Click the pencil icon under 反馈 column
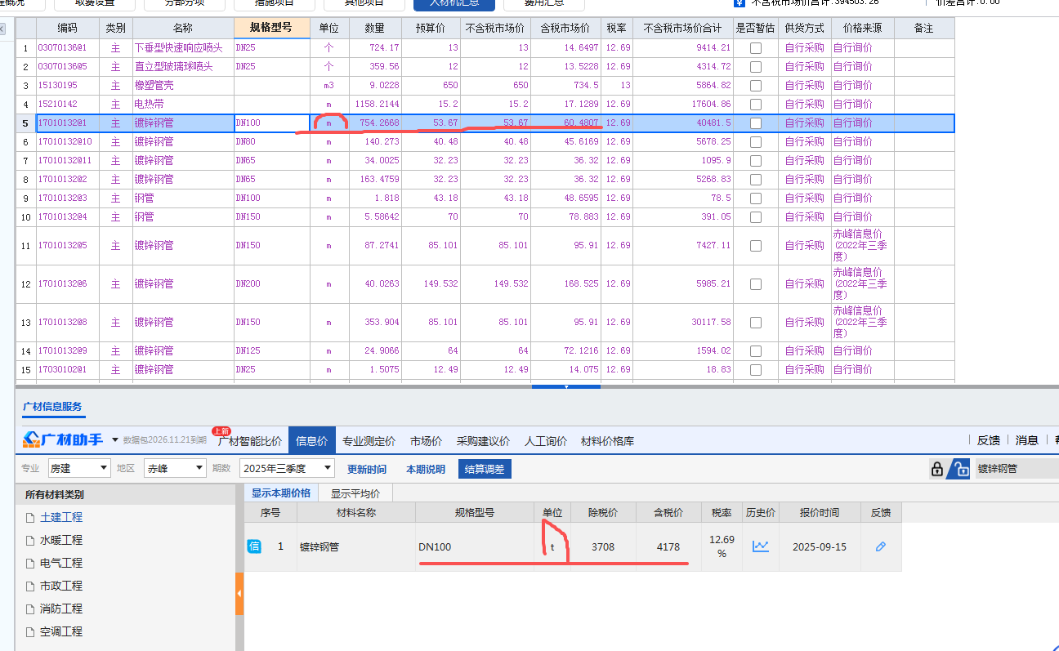1059x651 pixels. tap(880, 548)
